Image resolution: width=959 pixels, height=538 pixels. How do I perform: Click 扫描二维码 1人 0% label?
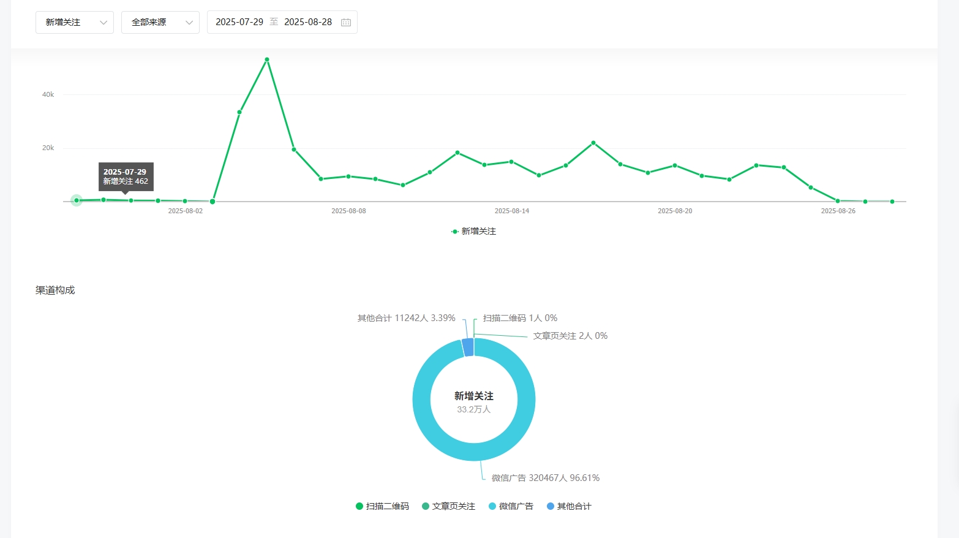tap(520, 318)
